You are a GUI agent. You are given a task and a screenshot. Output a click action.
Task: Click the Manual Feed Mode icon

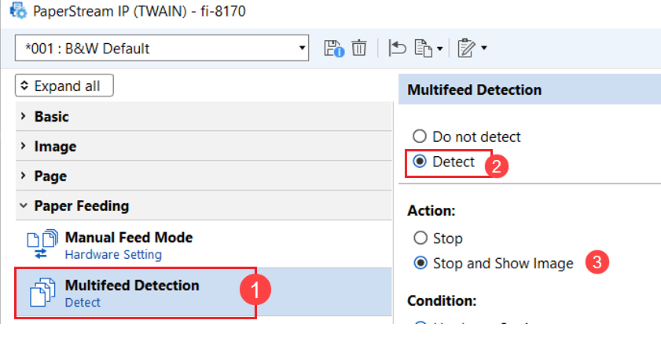(40, 245)
